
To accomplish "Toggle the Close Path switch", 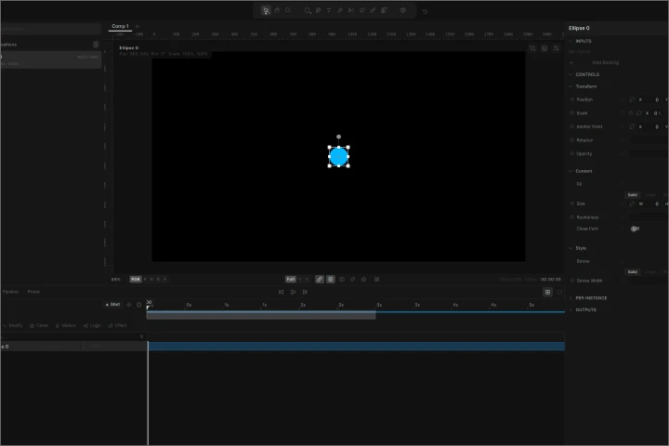I will pos(635,228).
